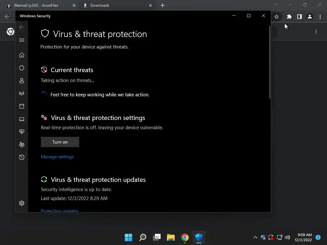
Task: Click the Chrome tab search chevron
Action: pyautogui.click(x=276, y=4)
